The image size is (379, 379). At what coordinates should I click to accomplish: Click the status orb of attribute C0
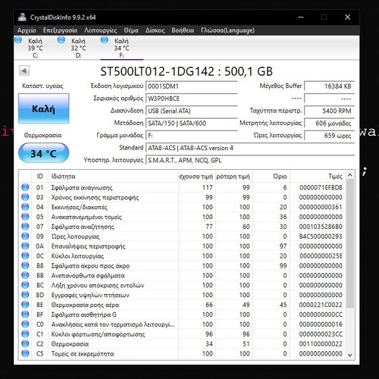[x=25, y=324]
